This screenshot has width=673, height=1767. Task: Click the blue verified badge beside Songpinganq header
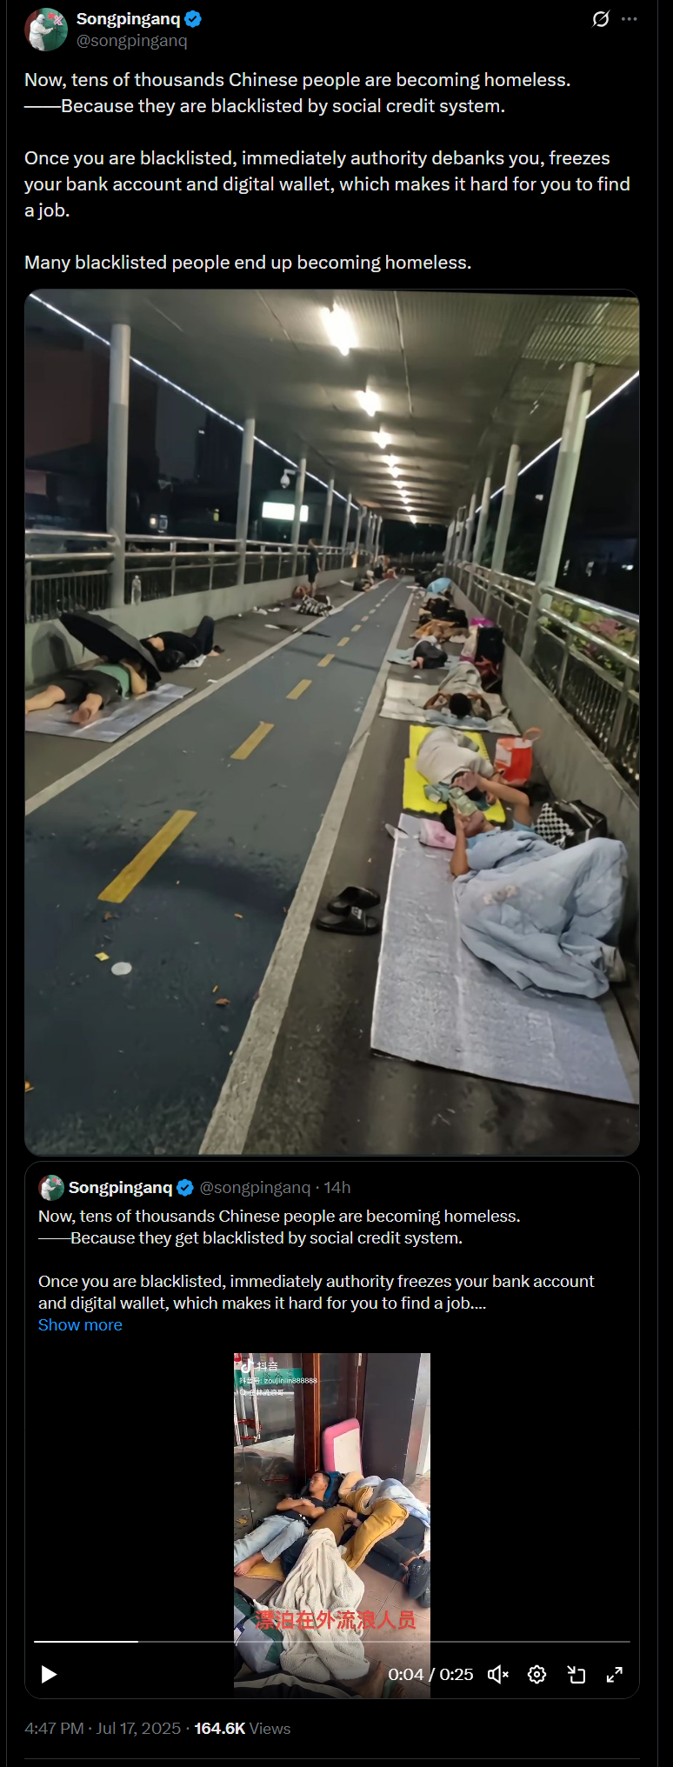coord(193,19)
